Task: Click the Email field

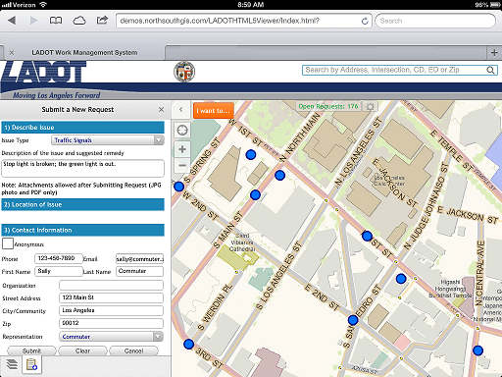Action: pyautogui.click(x=139, y=258)
